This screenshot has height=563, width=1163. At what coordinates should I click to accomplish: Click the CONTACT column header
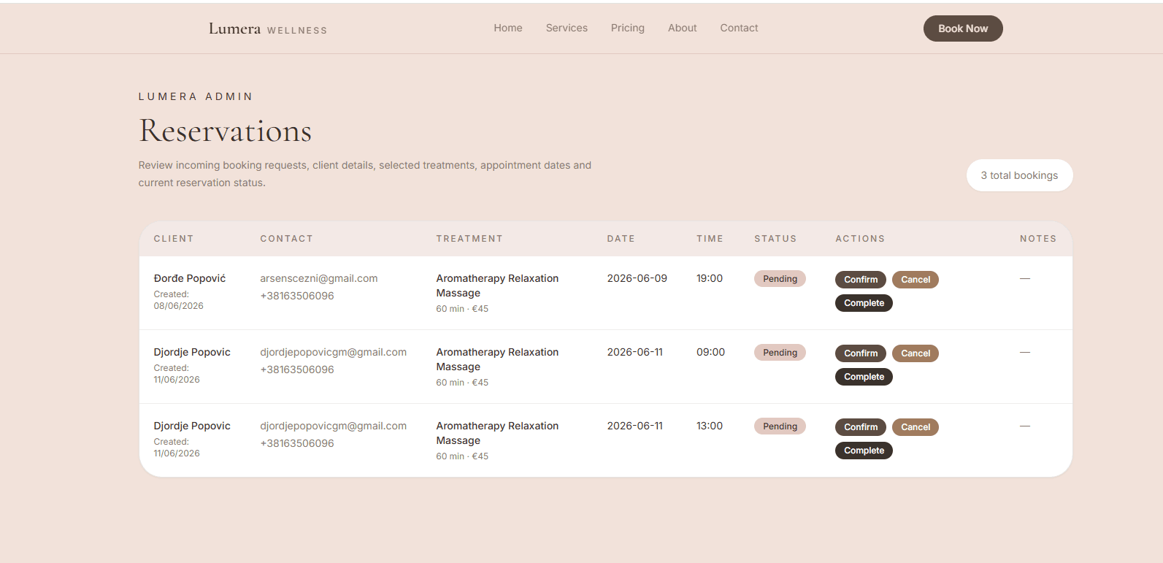tap(286, 239)
